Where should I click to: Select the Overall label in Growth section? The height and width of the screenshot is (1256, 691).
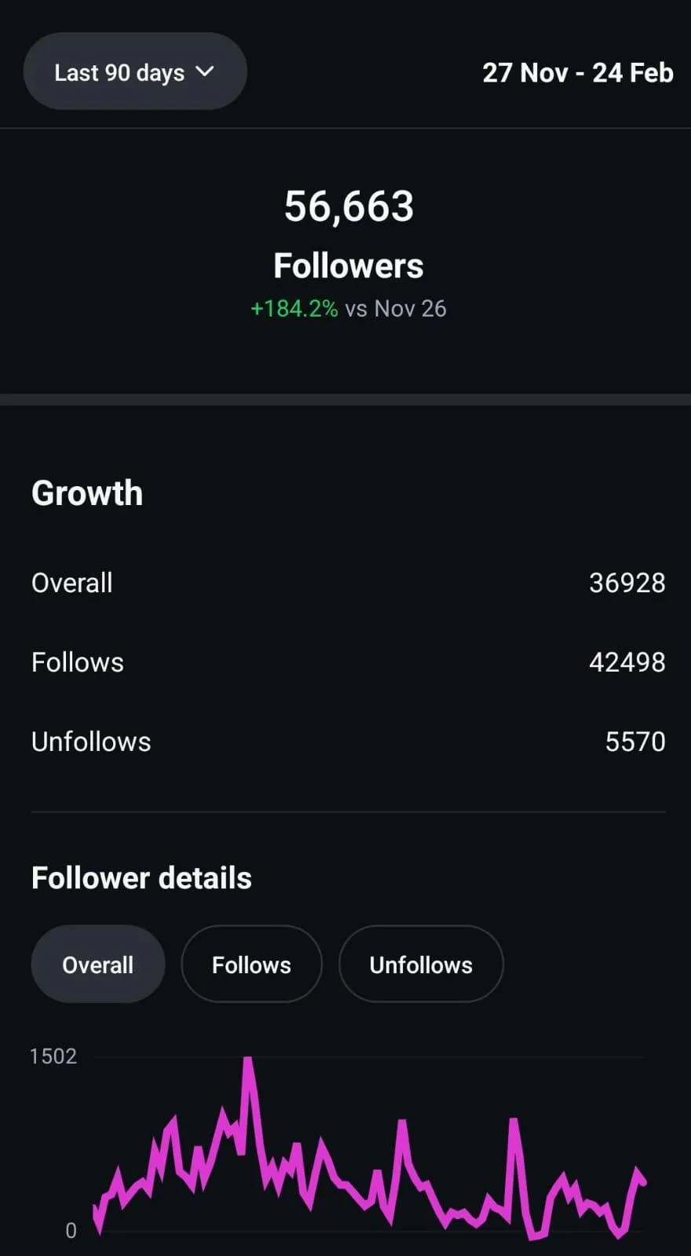point(72,583)
